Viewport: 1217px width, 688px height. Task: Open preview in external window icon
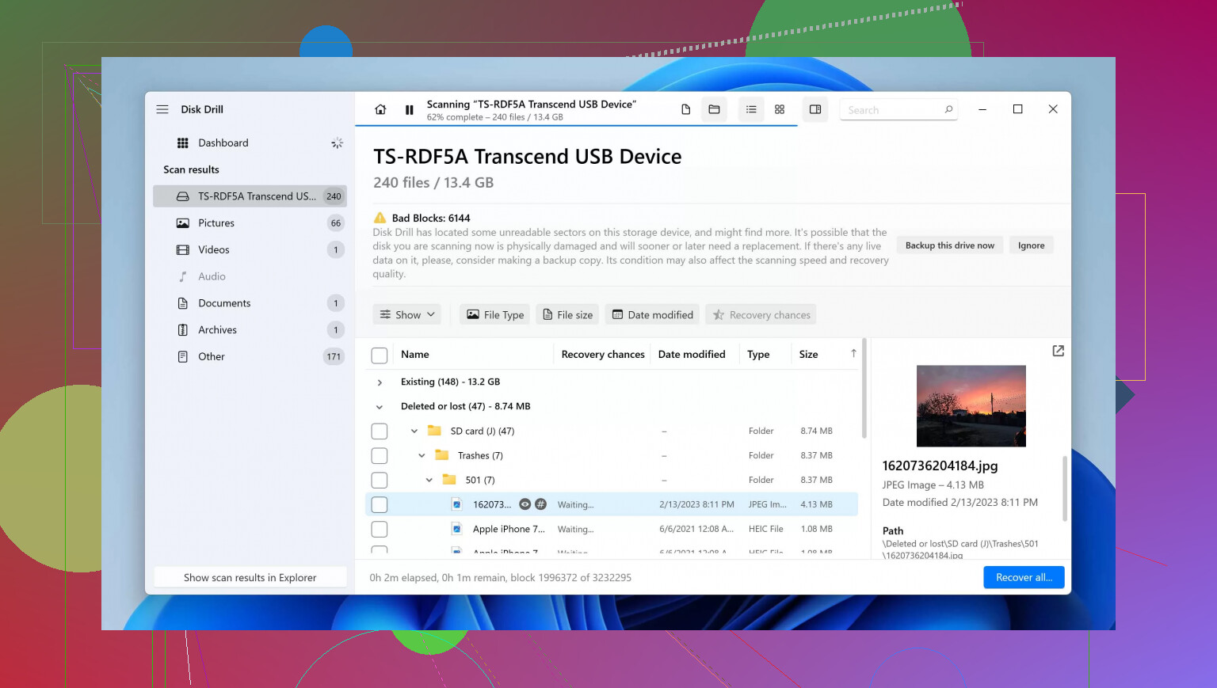click(1058, 351)
